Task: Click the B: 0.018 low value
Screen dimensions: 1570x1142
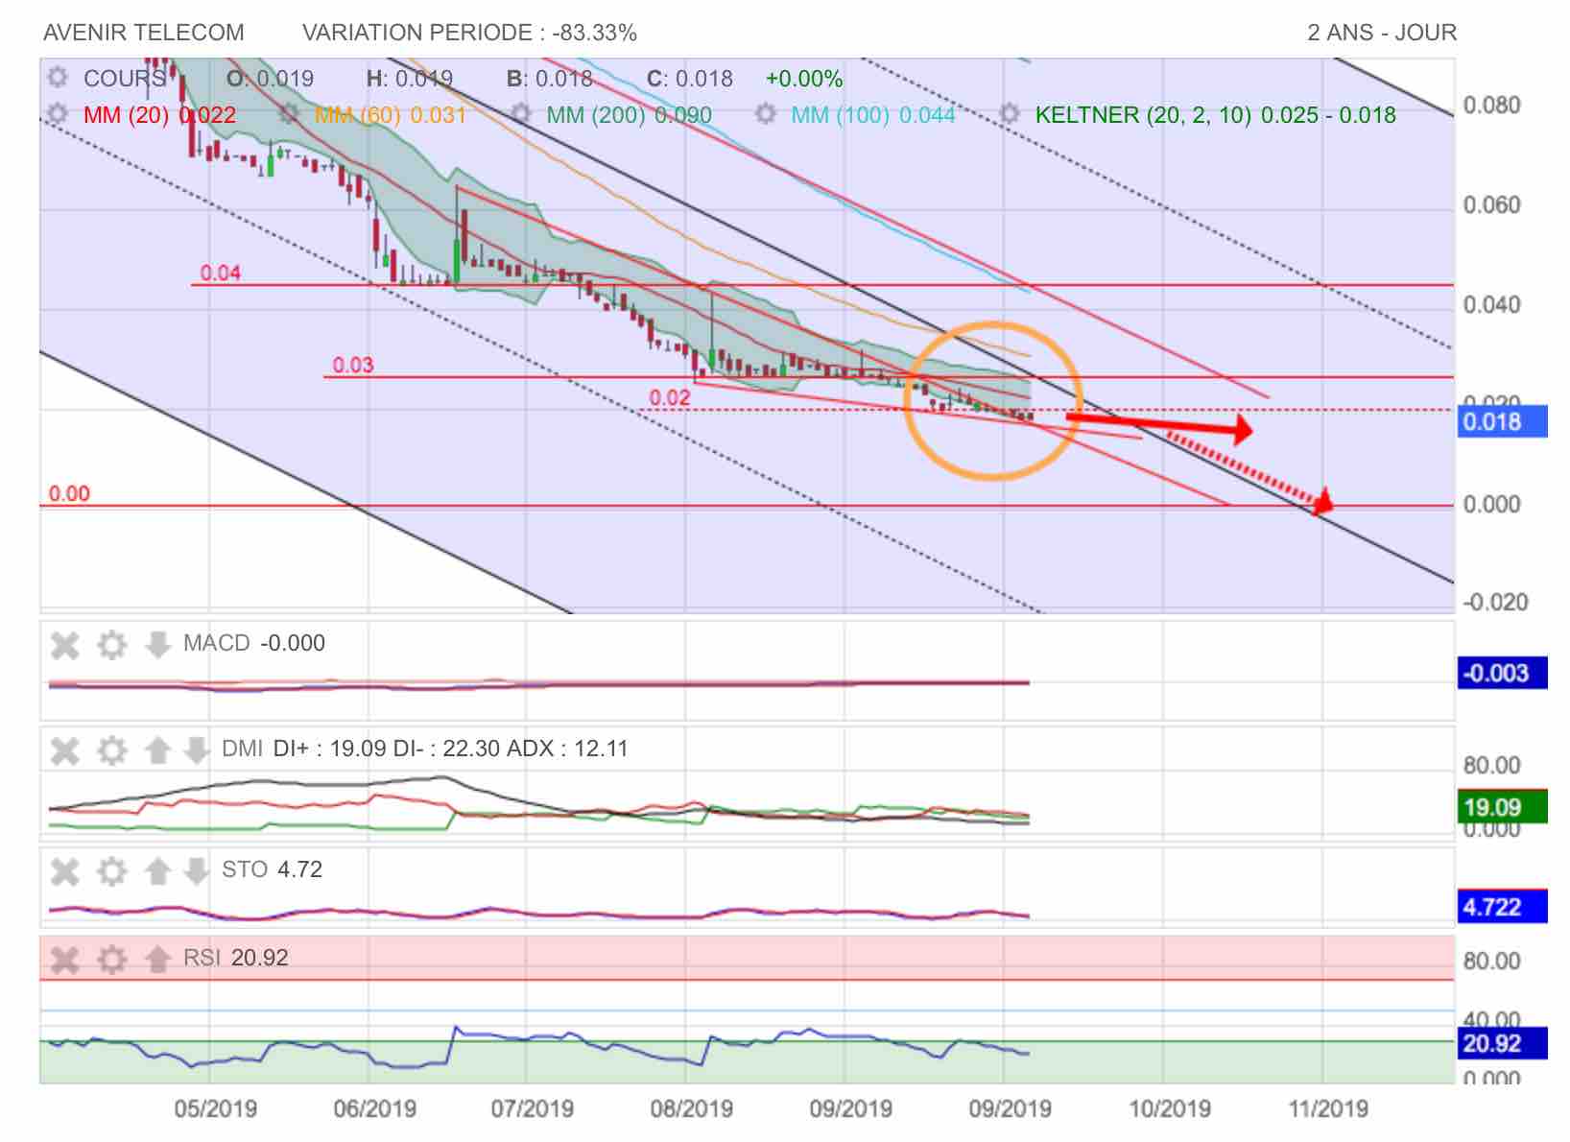Action: tap(550, 79)
